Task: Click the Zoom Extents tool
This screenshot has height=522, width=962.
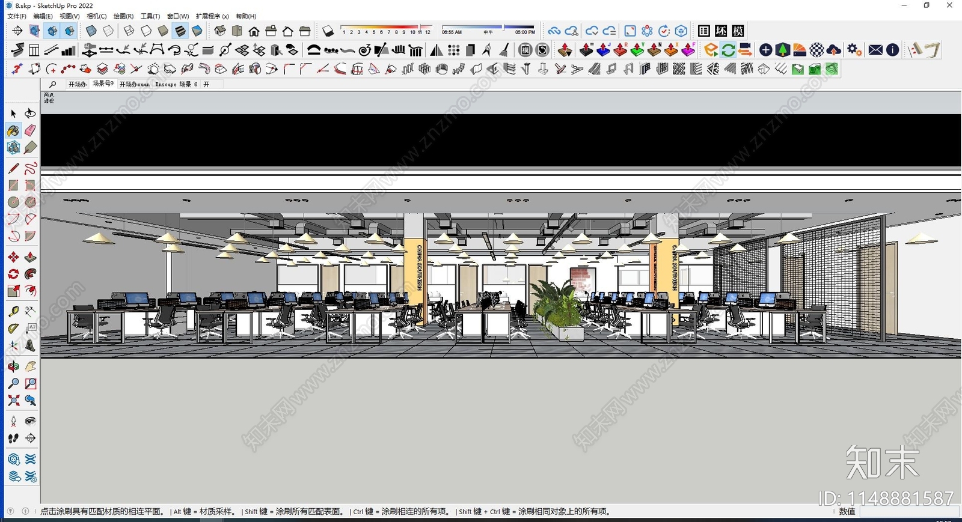Action: click(x=13, y=400)
